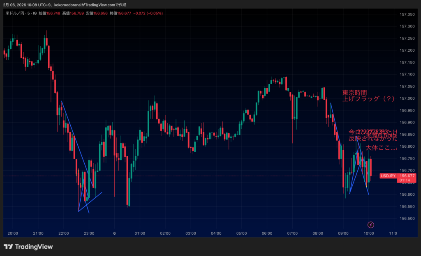Image resolution: width=421 pixels, height=256 pixels.
Task: Click the 09:00 time axis label
Action: point(343,233)
